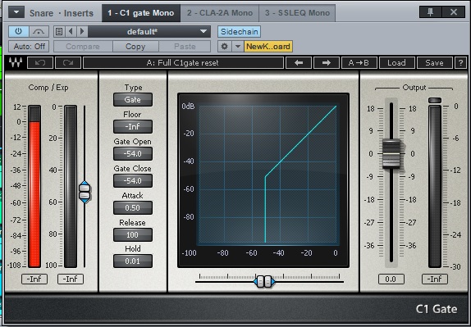Click the vertical gate threshold slider handles
Screen dimensions: 471x327
point(85,192)
